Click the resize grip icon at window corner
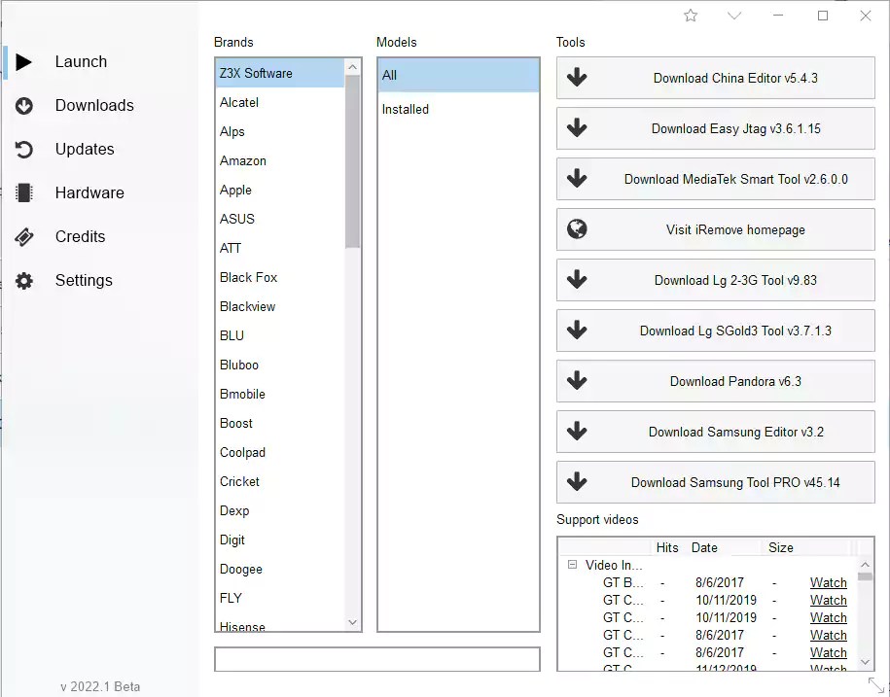Image resolution: width=890 pixels, height=697 pixels. [x=875, y=684]
